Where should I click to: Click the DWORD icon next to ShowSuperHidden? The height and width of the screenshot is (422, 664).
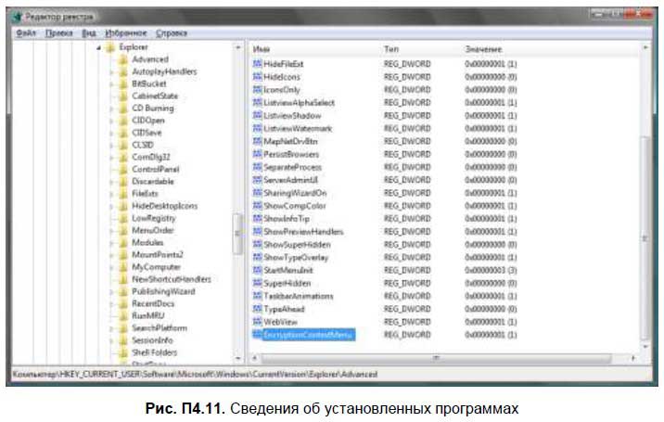[257, 244]
